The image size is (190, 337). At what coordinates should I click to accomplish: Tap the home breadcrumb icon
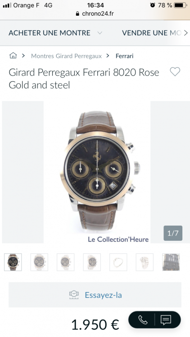[13, 56]
